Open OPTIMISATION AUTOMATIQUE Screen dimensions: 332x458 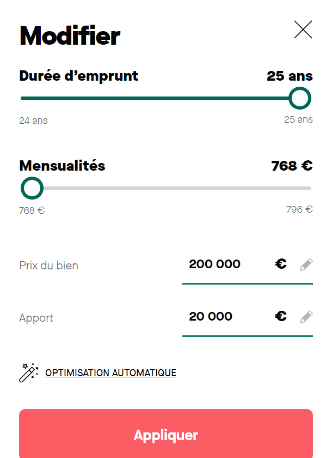point(110,372)
